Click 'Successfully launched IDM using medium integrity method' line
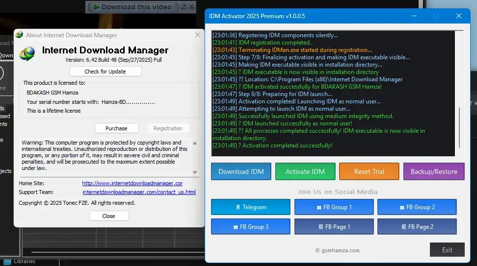Image resolution: width=477 pixels, height=266 pixels. tap(303, 116)
